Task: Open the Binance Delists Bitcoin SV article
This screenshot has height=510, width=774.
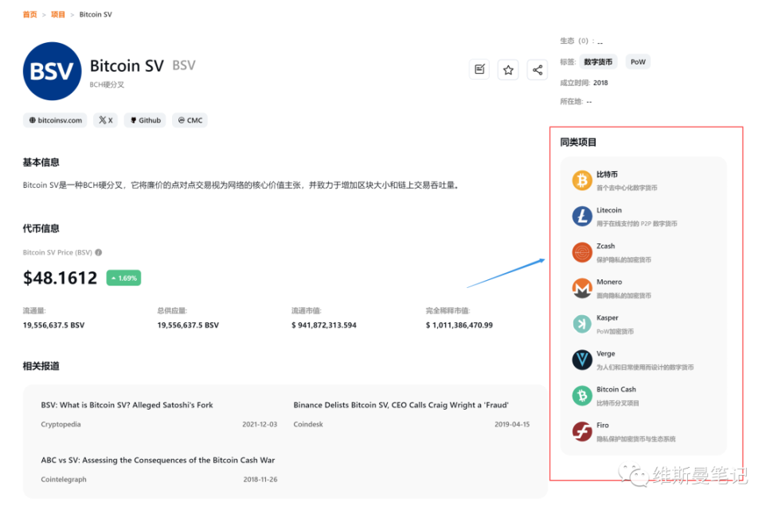Action: click(x=401, y=405)
